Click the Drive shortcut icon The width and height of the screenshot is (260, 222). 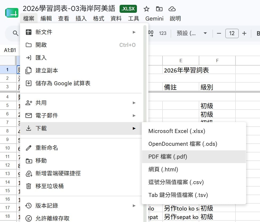coord(29,173)
